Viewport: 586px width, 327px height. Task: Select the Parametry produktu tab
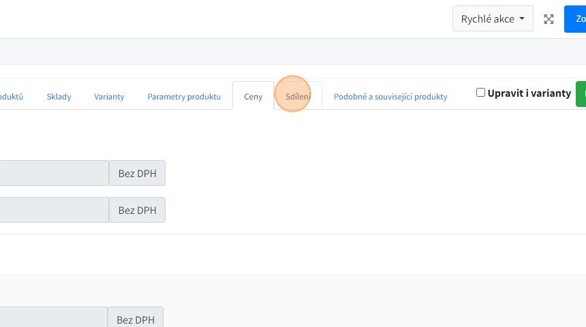(184, 97)
